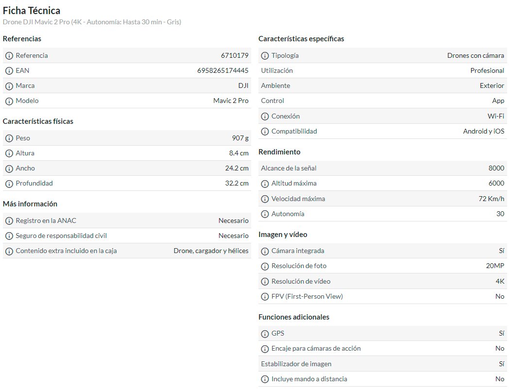Click the depth value 32.2 cm
This screenshot has height=390, width=511.
[x=237, y=183]
